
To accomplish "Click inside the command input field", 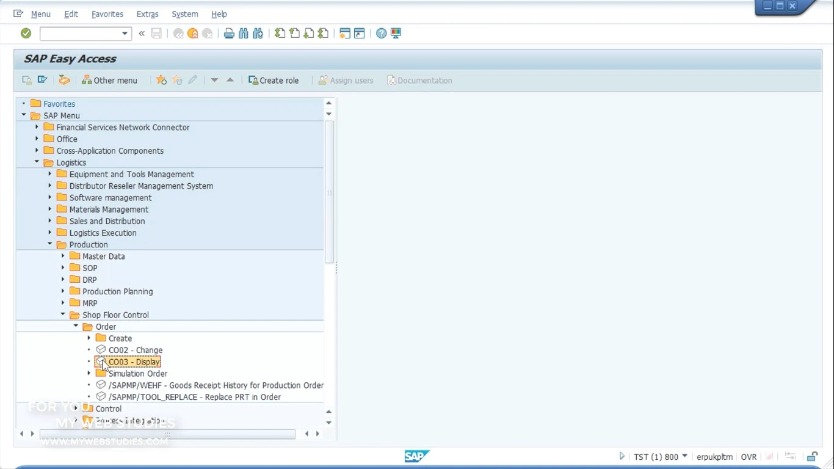I will pos(80,34).
